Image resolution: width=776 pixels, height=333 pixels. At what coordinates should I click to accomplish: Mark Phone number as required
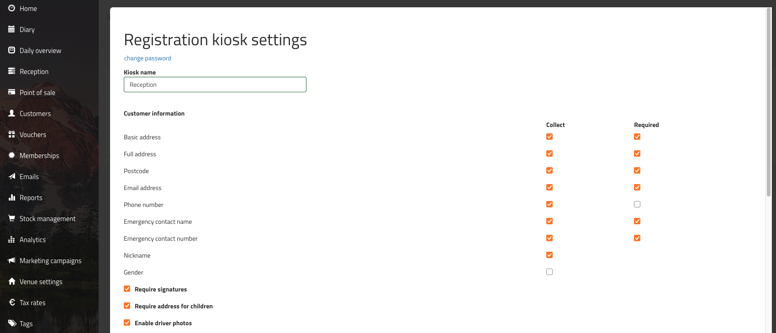point(637,204)
